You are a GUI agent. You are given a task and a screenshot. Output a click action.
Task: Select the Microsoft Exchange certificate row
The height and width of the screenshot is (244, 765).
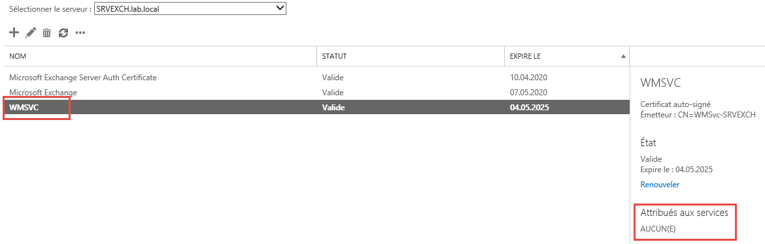click(316, 92)
